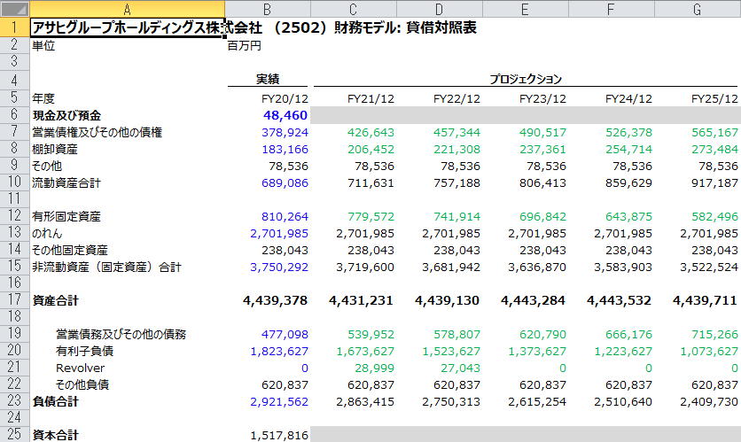
Task: Click total assets 4,443,532
Action: coord(620,300)
